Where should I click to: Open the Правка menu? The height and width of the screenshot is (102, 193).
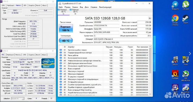[x=68, y=7]
